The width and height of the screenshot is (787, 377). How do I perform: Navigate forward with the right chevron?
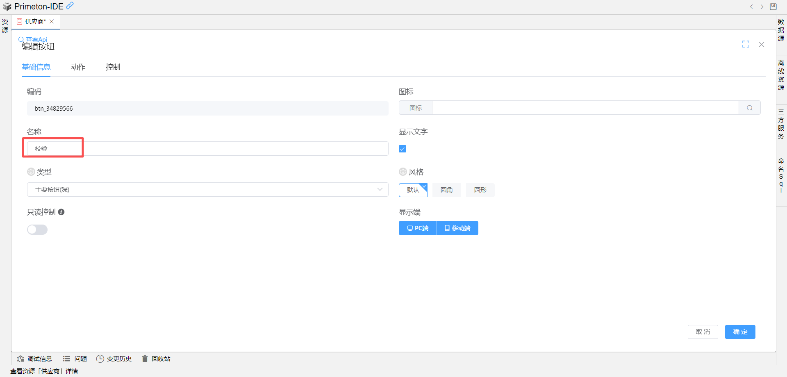pyautogui.click(x=762, y=7)
